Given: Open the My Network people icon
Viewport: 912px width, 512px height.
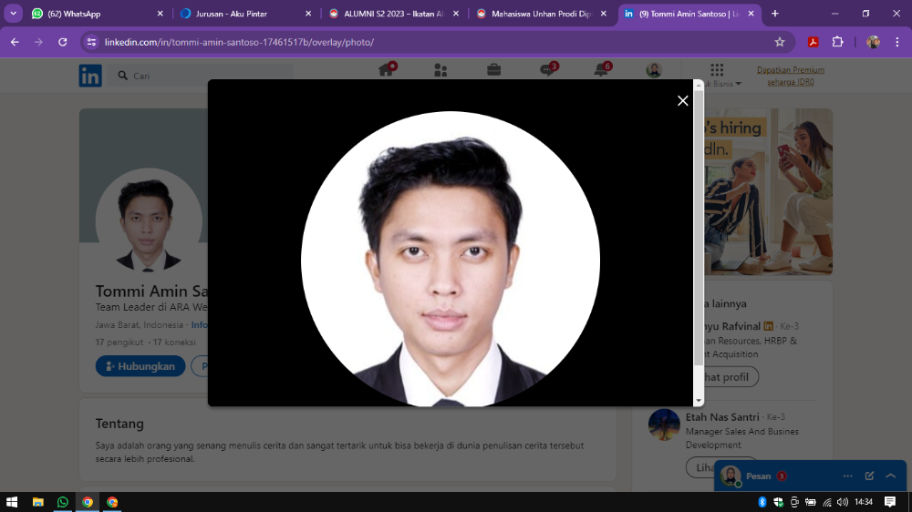Looking at the screenshot, I should pyautogui.click(x=440, y=71).
